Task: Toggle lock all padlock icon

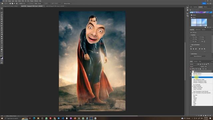Action: (x=200, y=69)
